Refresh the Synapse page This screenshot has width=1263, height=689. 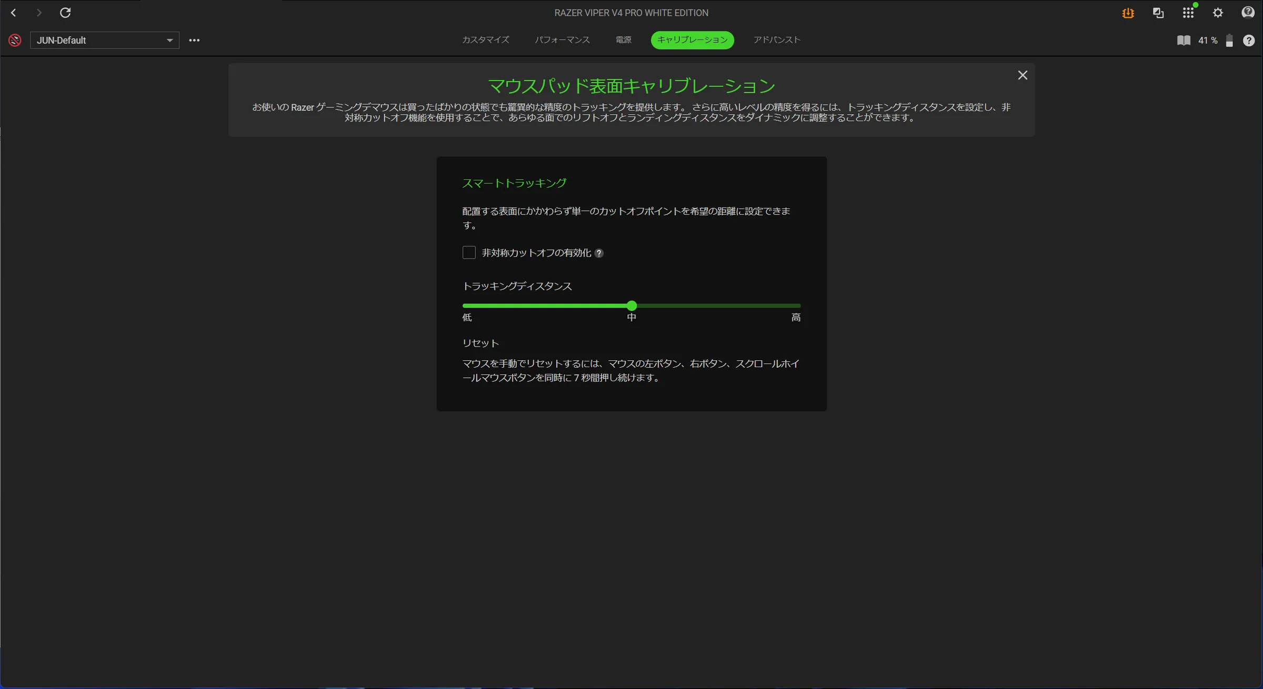point(65,13)
